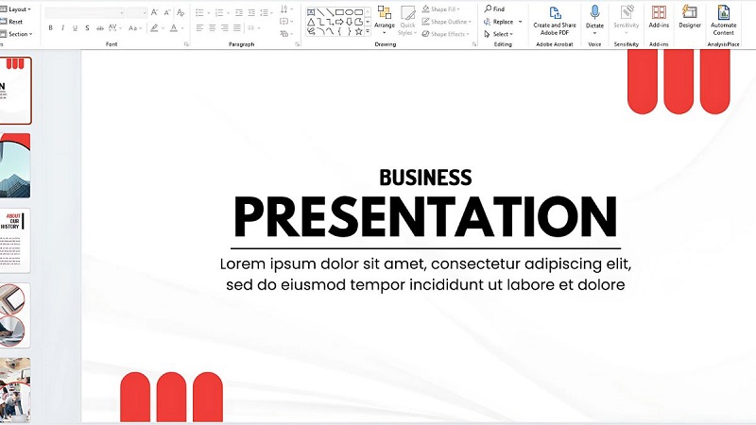Viewport: 756px width, 425px height.
Task: Expand the Layout dropdown
Action: (x=17, y=8)
